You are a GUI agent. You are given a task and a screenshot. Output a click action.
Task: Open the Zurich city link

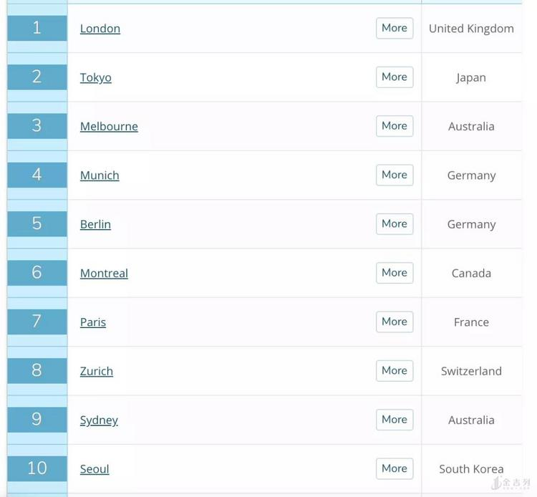97,371
